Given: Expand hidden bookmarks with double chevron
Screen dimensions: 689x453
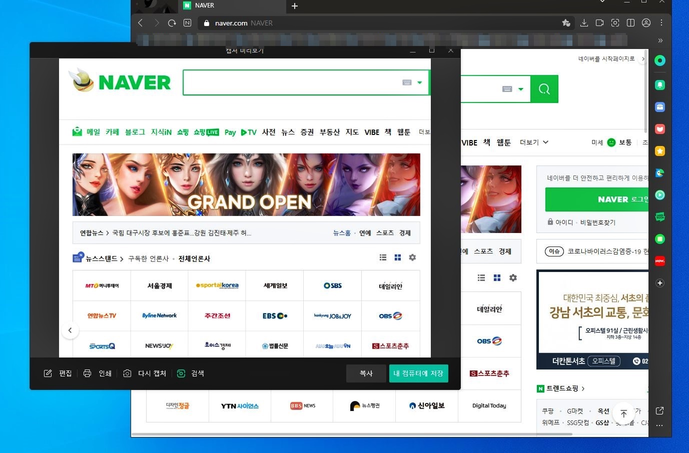Looking at the screenshot, I should pos(660,40).
